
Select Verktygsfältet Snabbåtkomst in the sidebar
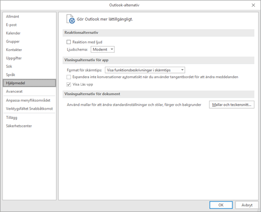[x=30, y=109]
